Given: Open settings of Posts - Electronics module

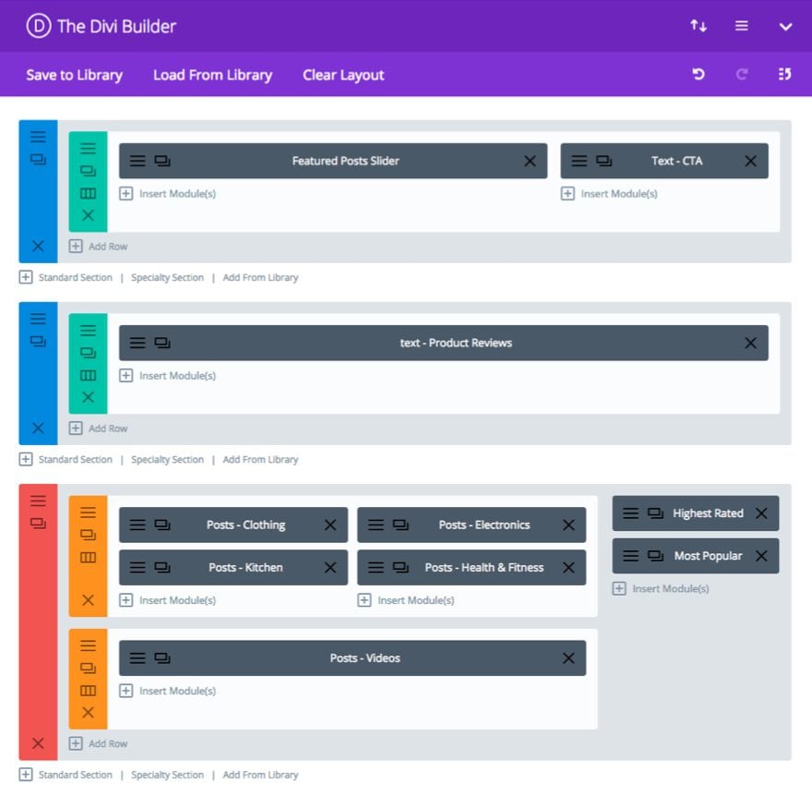Looking at the screenshot, I should 376,525.
